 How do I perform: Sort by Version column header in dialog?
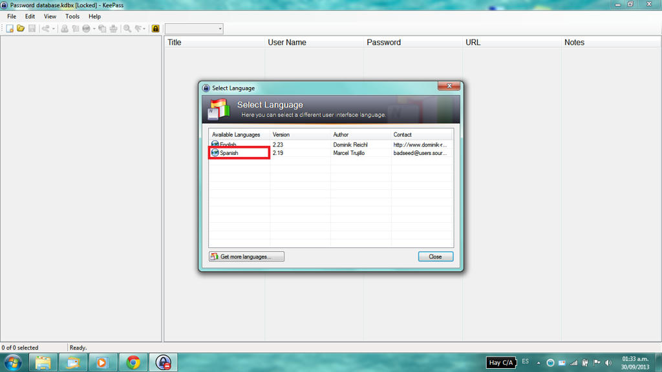[x=300, y=134]
